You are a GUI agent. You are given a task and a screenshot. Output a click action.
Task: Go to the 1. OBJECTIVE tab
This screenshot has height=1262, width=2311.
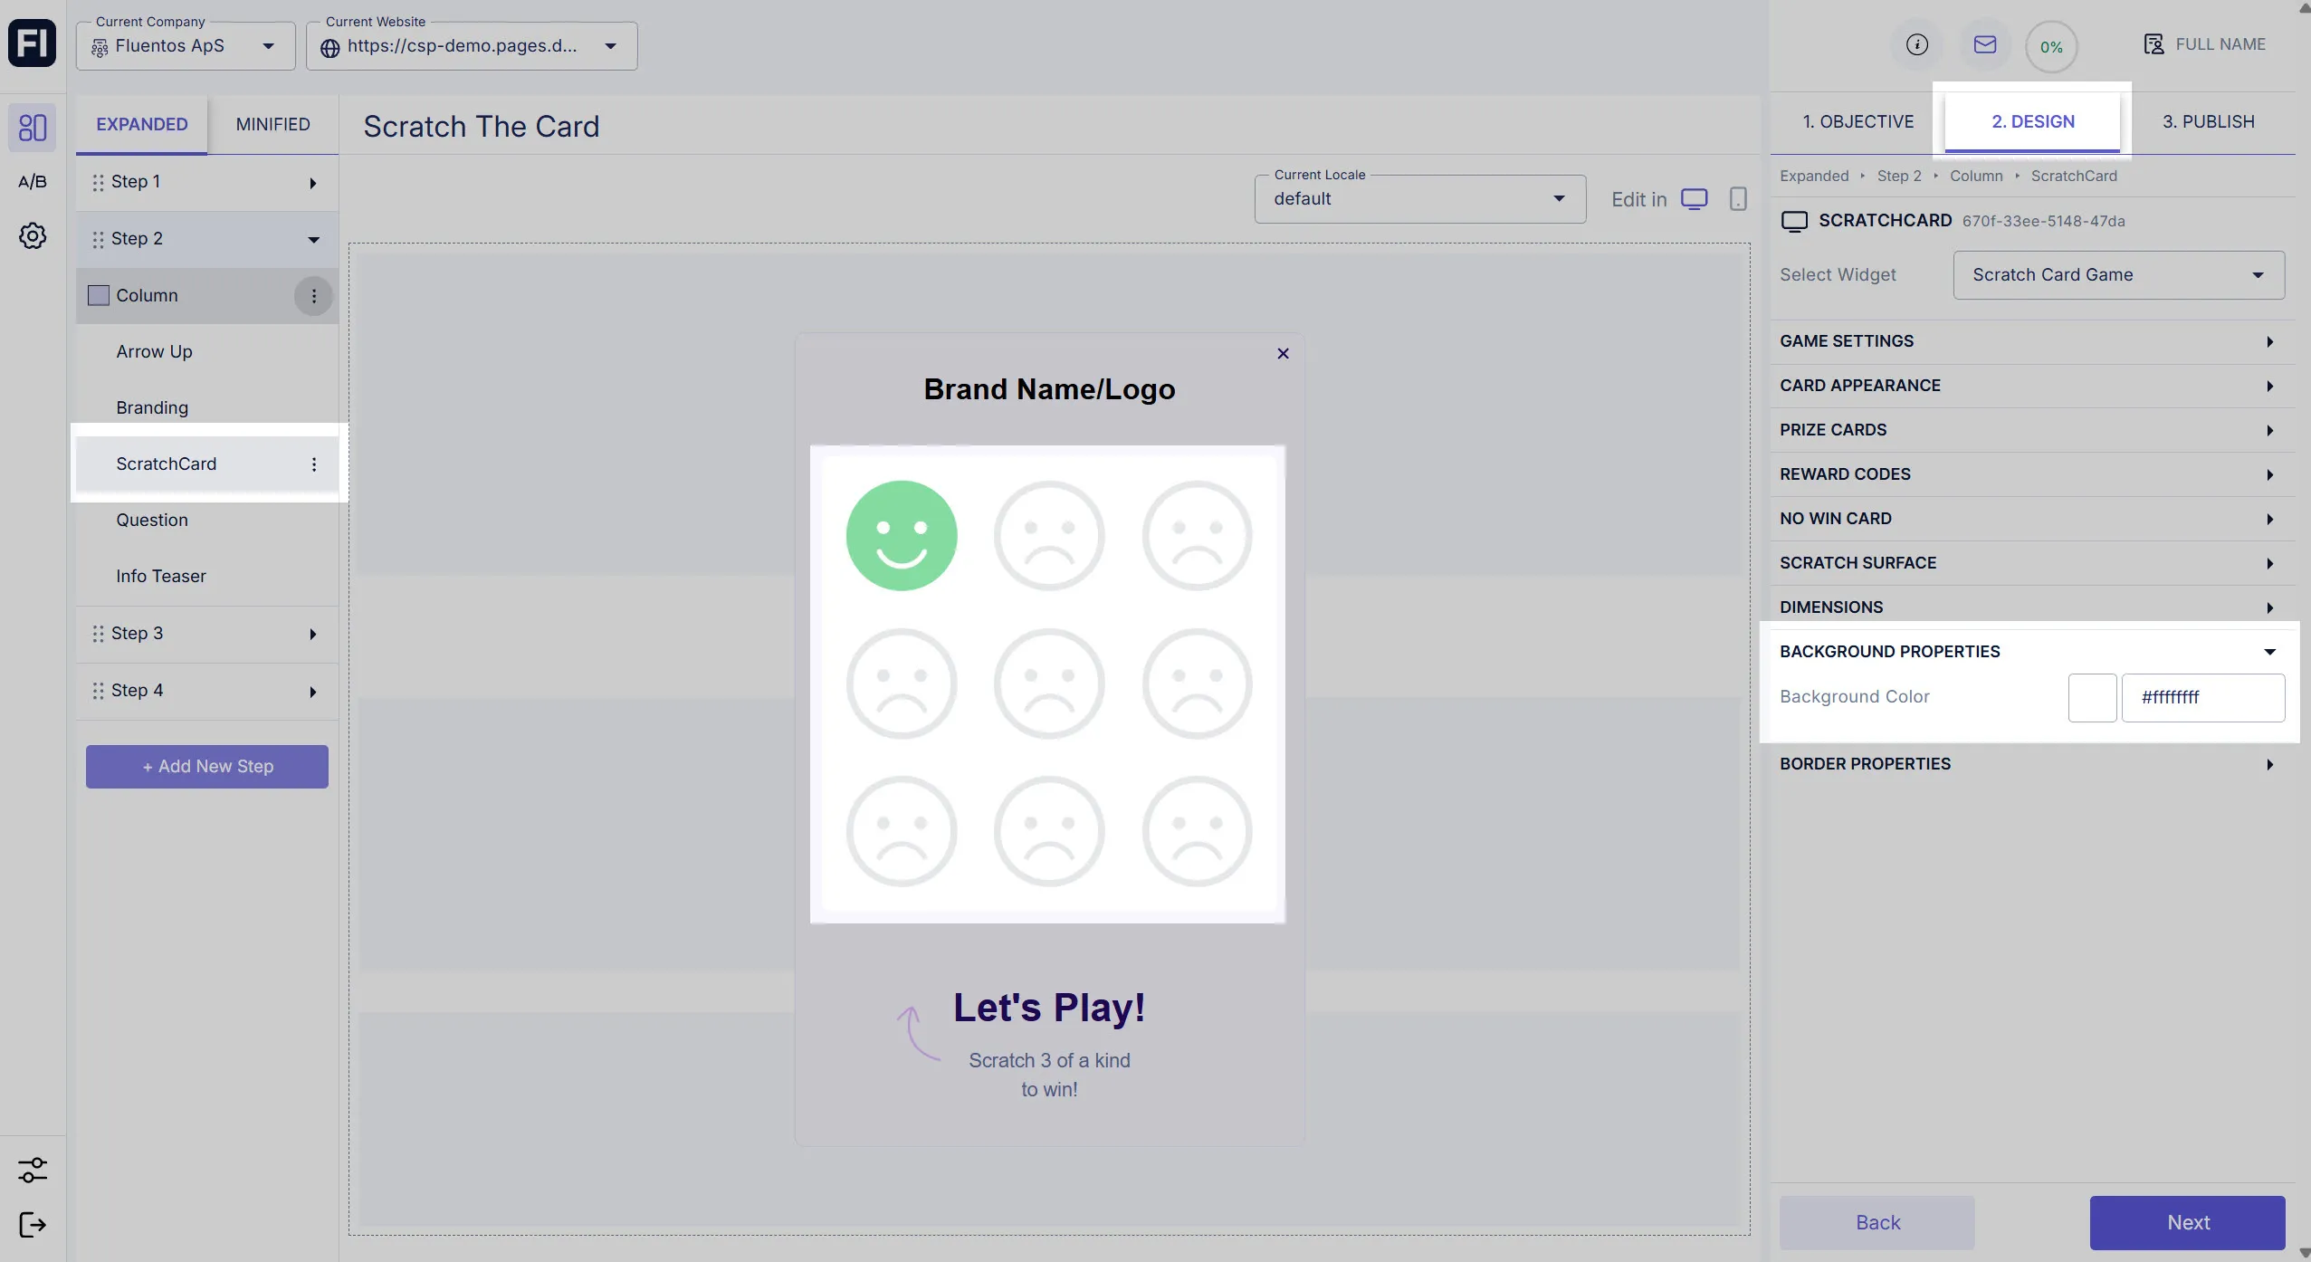(1857, 122)
